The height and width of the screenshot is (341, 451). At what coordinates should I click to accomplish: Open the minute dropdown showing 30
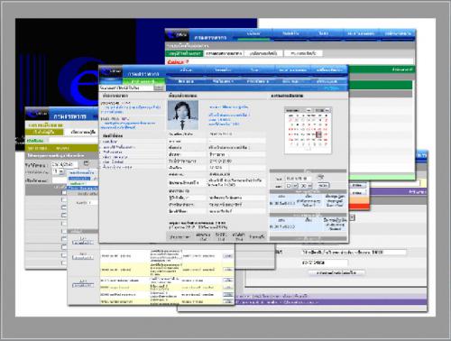click(x=307, y=186)
